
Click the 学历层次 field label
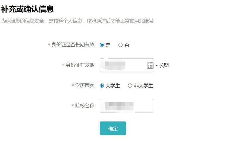[85, 85]
